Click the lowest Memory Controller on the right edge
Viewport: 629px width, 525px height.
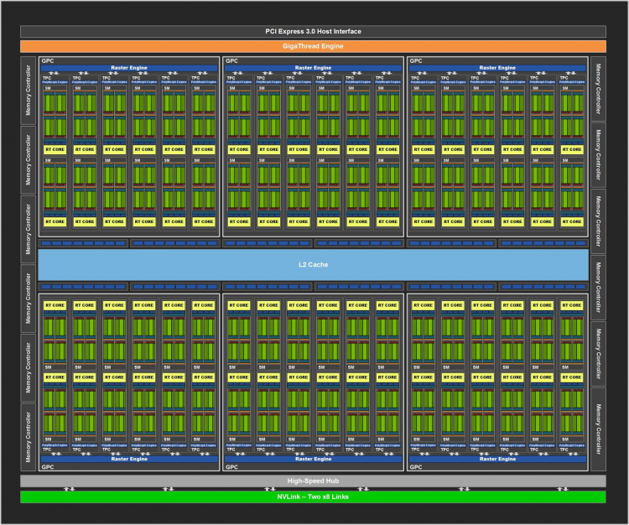click(598, 429)
